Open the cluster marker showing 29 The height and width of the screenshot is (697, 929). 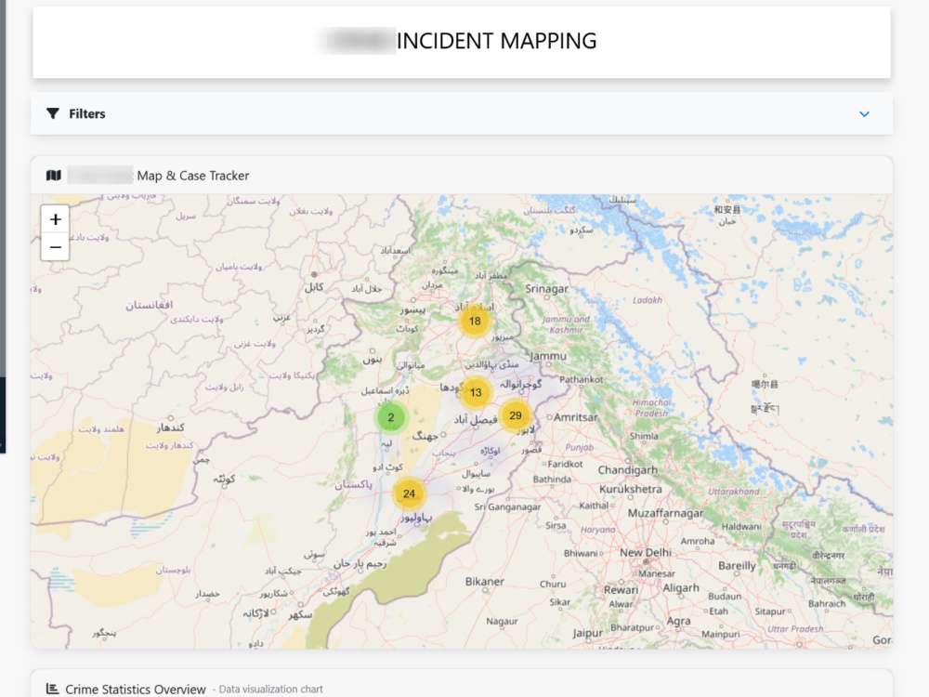516,415
